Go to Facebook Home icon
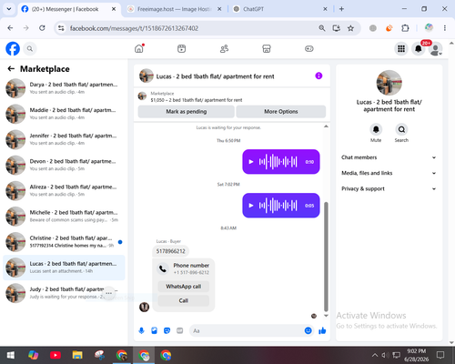The width and height of the screenshot is (455, 364). pyautogui.click(x=139, y=48)
